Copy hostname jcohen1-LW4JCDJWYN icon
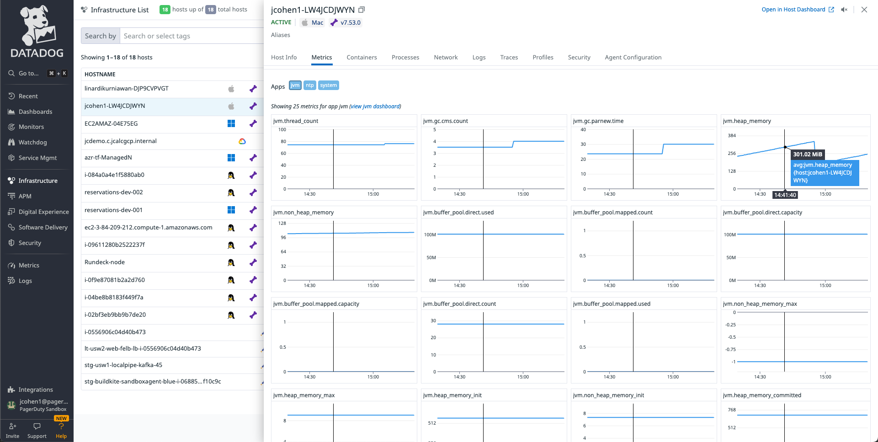Viewport: 878px width, 442px height. 362,10
